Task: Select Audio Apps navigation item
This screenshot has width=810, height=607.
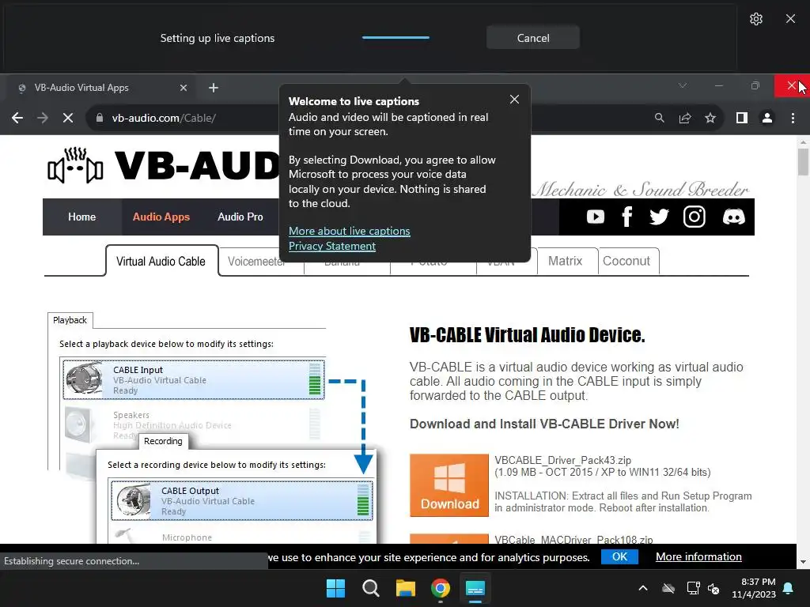Action: pos(161,217)
